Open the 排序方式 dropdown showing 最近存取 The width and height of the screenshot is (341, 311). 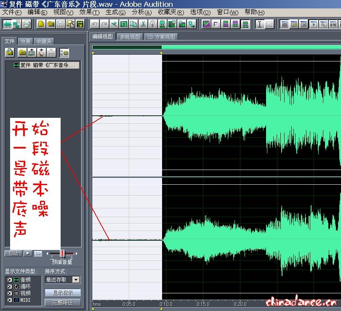coord(76,279)
